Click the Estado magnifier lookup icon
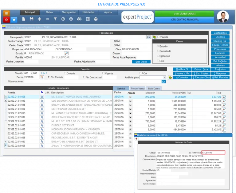The height and width of the screenshot is (193, 236). [x=66, y=53]
